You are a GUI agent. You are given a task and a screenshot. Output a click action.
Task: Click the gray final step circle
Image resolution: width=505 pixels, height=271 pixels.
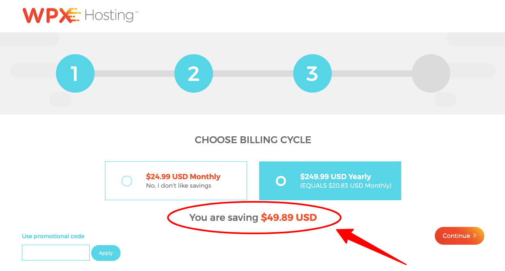coord(431,73)
